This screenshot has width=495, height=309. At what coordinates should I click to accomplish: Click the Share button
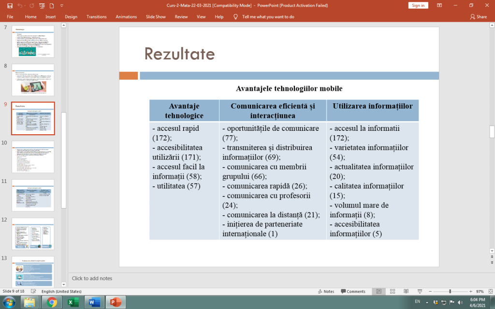coord(478,16)
